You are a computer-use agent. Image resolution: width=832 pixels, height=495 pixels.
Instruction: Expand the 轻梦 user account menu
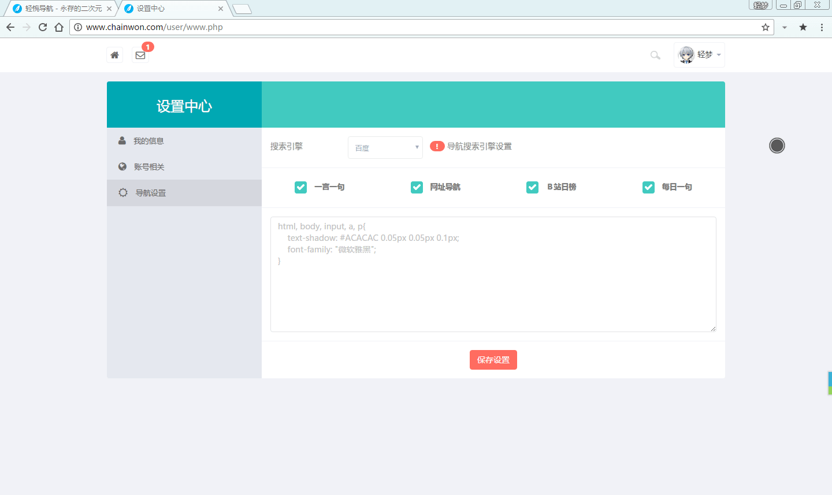point(700,55)
